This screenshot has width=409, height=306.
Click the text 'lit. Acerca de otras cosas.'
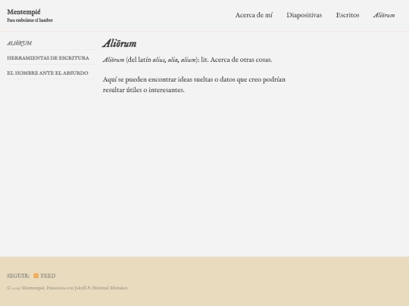click(236, 60)
